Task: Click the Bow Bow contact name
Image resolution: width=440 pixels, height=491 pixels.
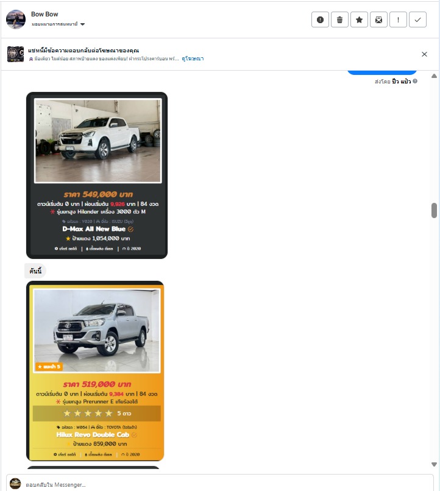Action: 44,14
